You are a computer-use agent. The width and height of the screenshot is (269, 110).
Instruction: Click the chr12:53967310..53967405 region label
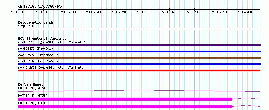[40, 7]
